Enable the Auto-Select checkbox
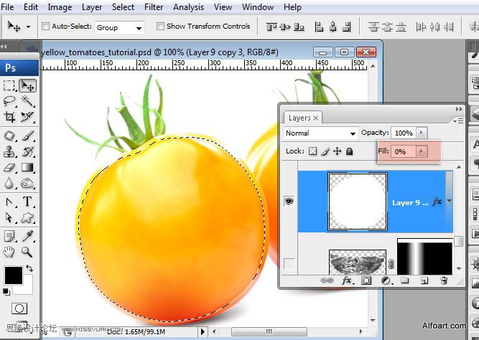 pyautogui.click(x=45, y=27)
